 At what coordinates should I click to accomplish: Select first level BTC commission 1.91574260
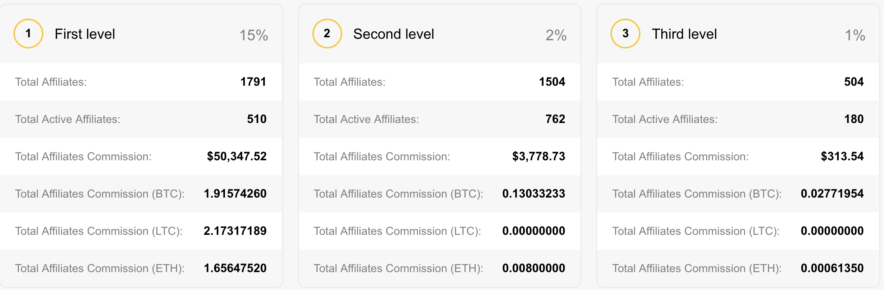[235, 193]
